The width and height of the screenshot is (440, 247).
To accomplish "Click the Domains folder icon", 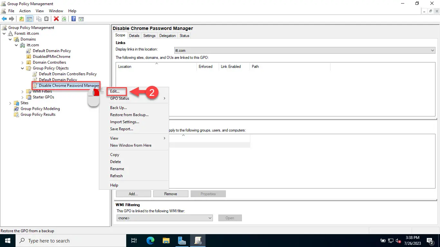I will point(17,39).
